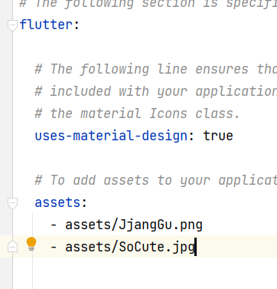Image resolution: width=277 pixels, height=289 pixels.
Task: Open the yellow lightbulb quick-fix icon
Action: pos(31,245)
